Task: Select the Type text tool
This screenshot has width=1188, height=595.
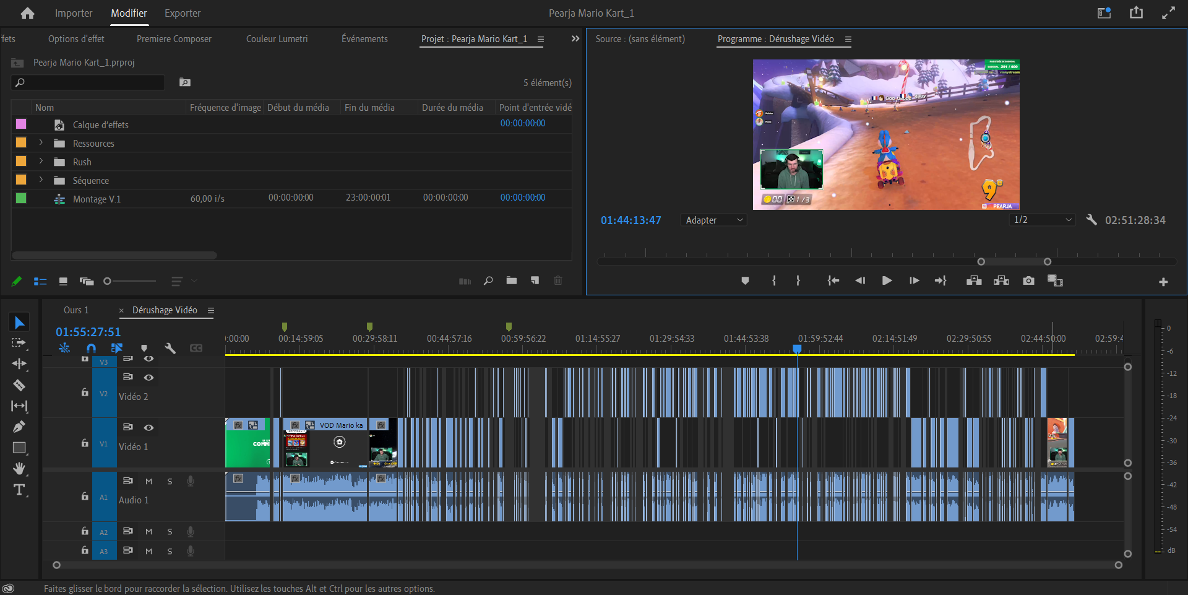Action: pyautogui.click(x=19, y=490)
